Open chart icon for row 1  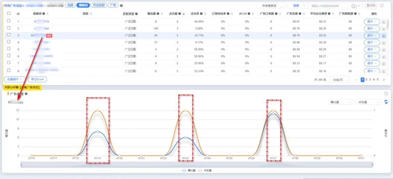click(384, 22)
